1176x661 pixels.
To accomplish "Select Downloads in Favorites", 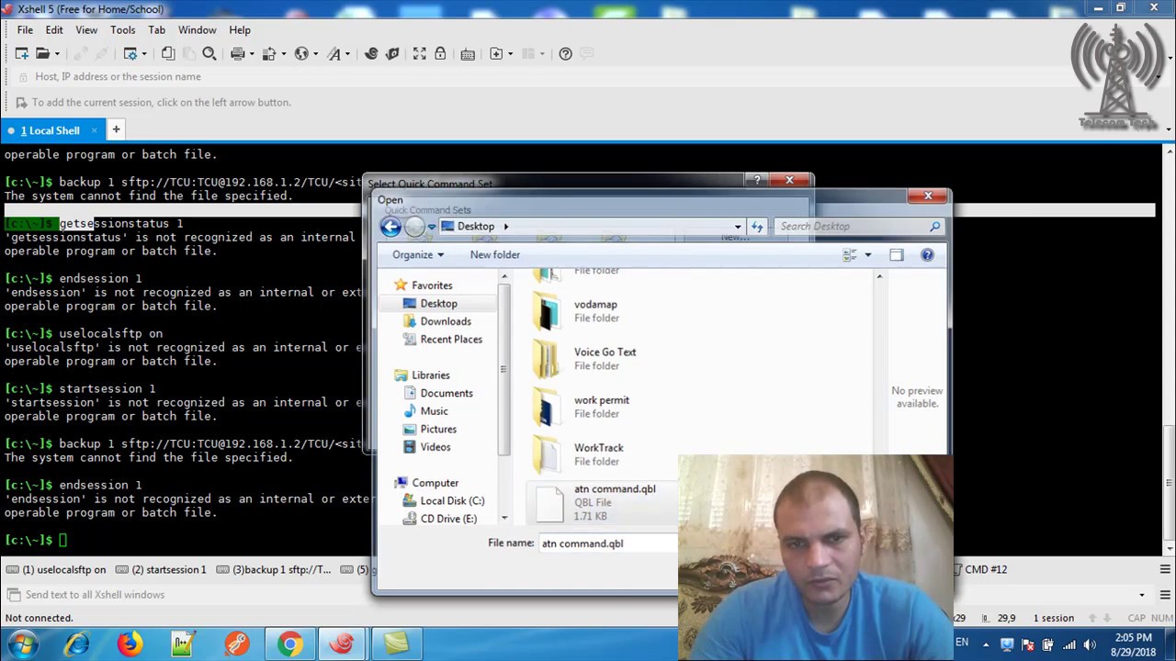I will [446, 321].
